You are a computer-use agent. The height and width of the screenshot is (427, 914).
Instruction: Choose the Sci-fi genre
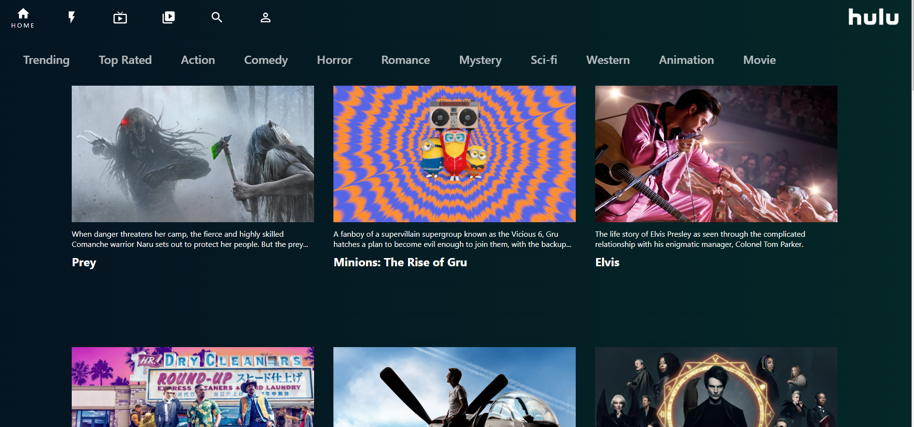[x=544, y=60]
